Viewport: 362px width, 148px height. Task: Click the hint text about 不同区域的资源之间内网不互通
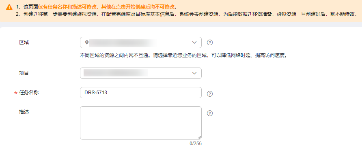pyautogui.click(x=183, y=56)
